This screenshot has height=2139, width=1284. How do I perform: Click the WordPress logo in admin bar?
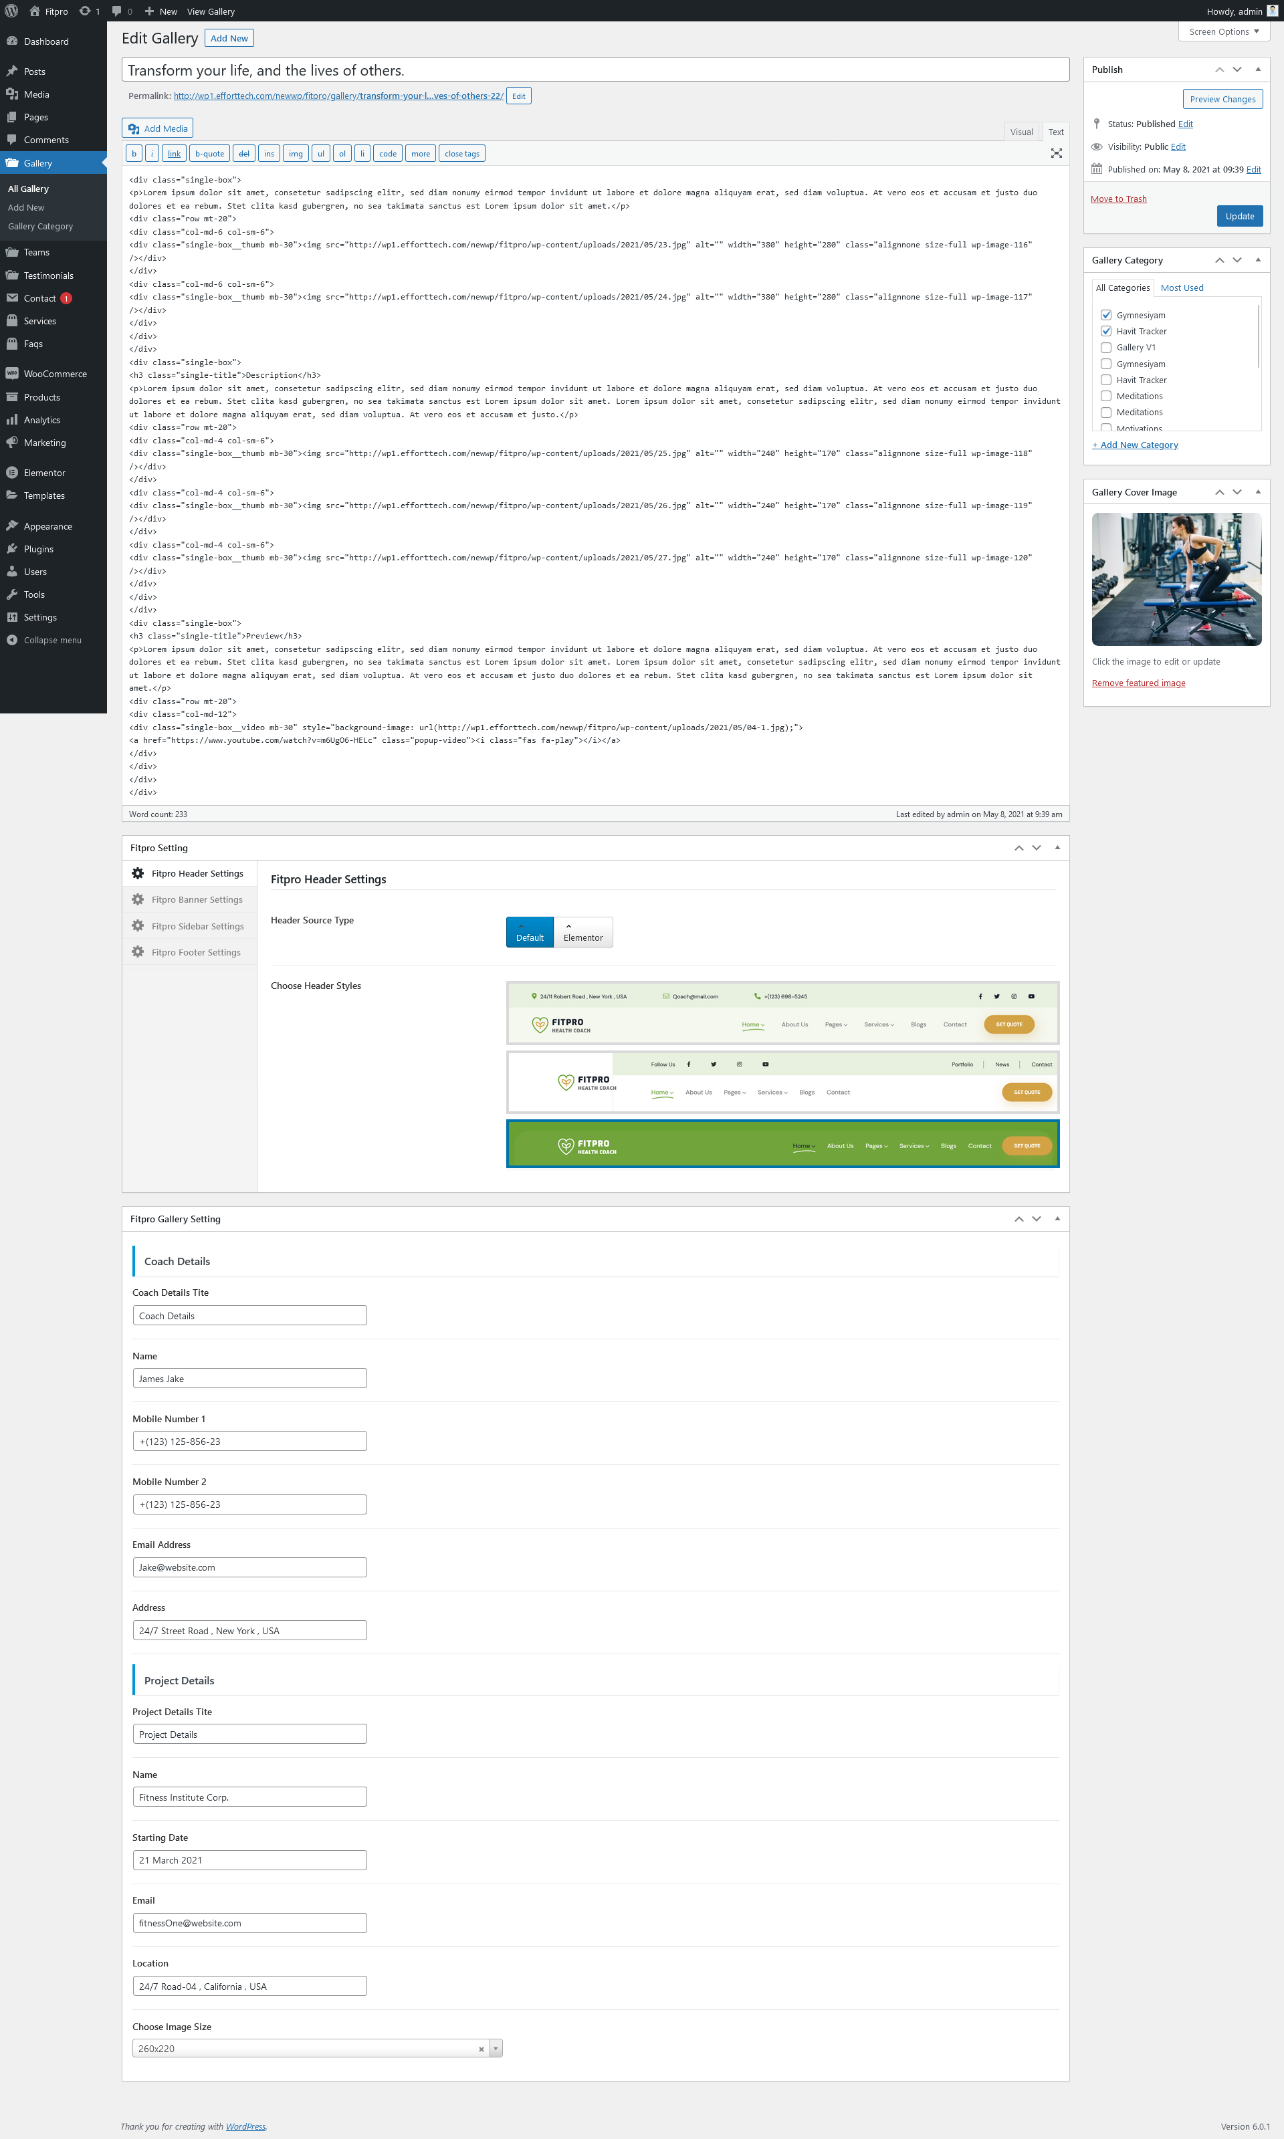[x=11, y=11]
